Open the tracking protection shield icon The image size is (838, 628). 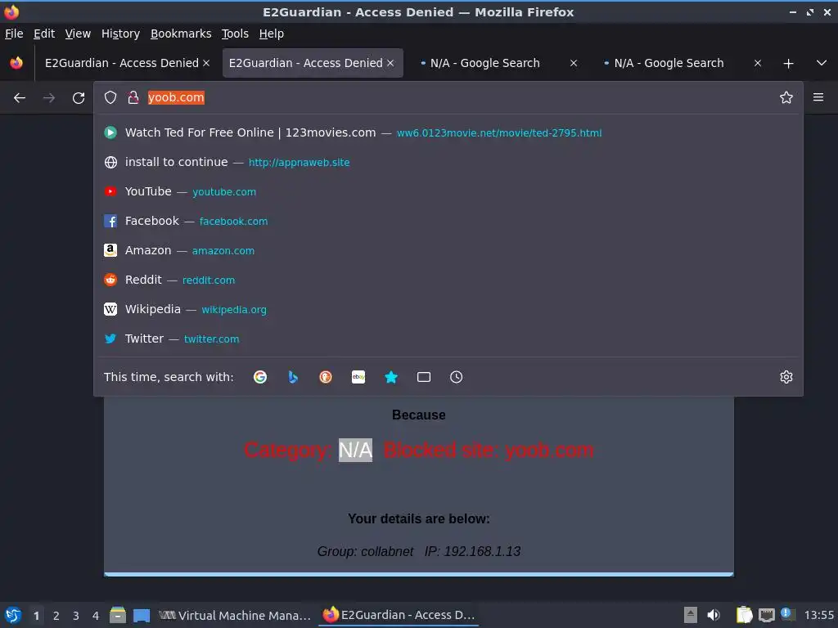point(110,97)
